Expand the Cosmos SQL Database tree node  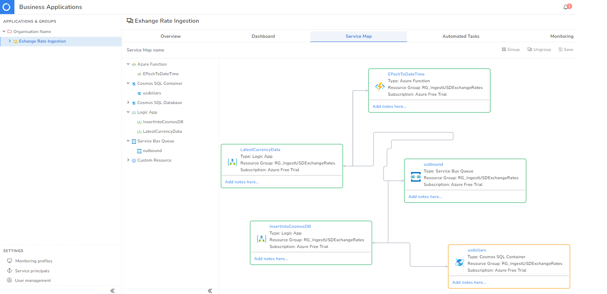[128, 102]
